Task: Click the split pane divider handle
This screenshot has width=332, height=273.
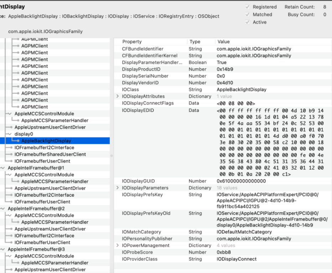Action: [x=111, y=155]
